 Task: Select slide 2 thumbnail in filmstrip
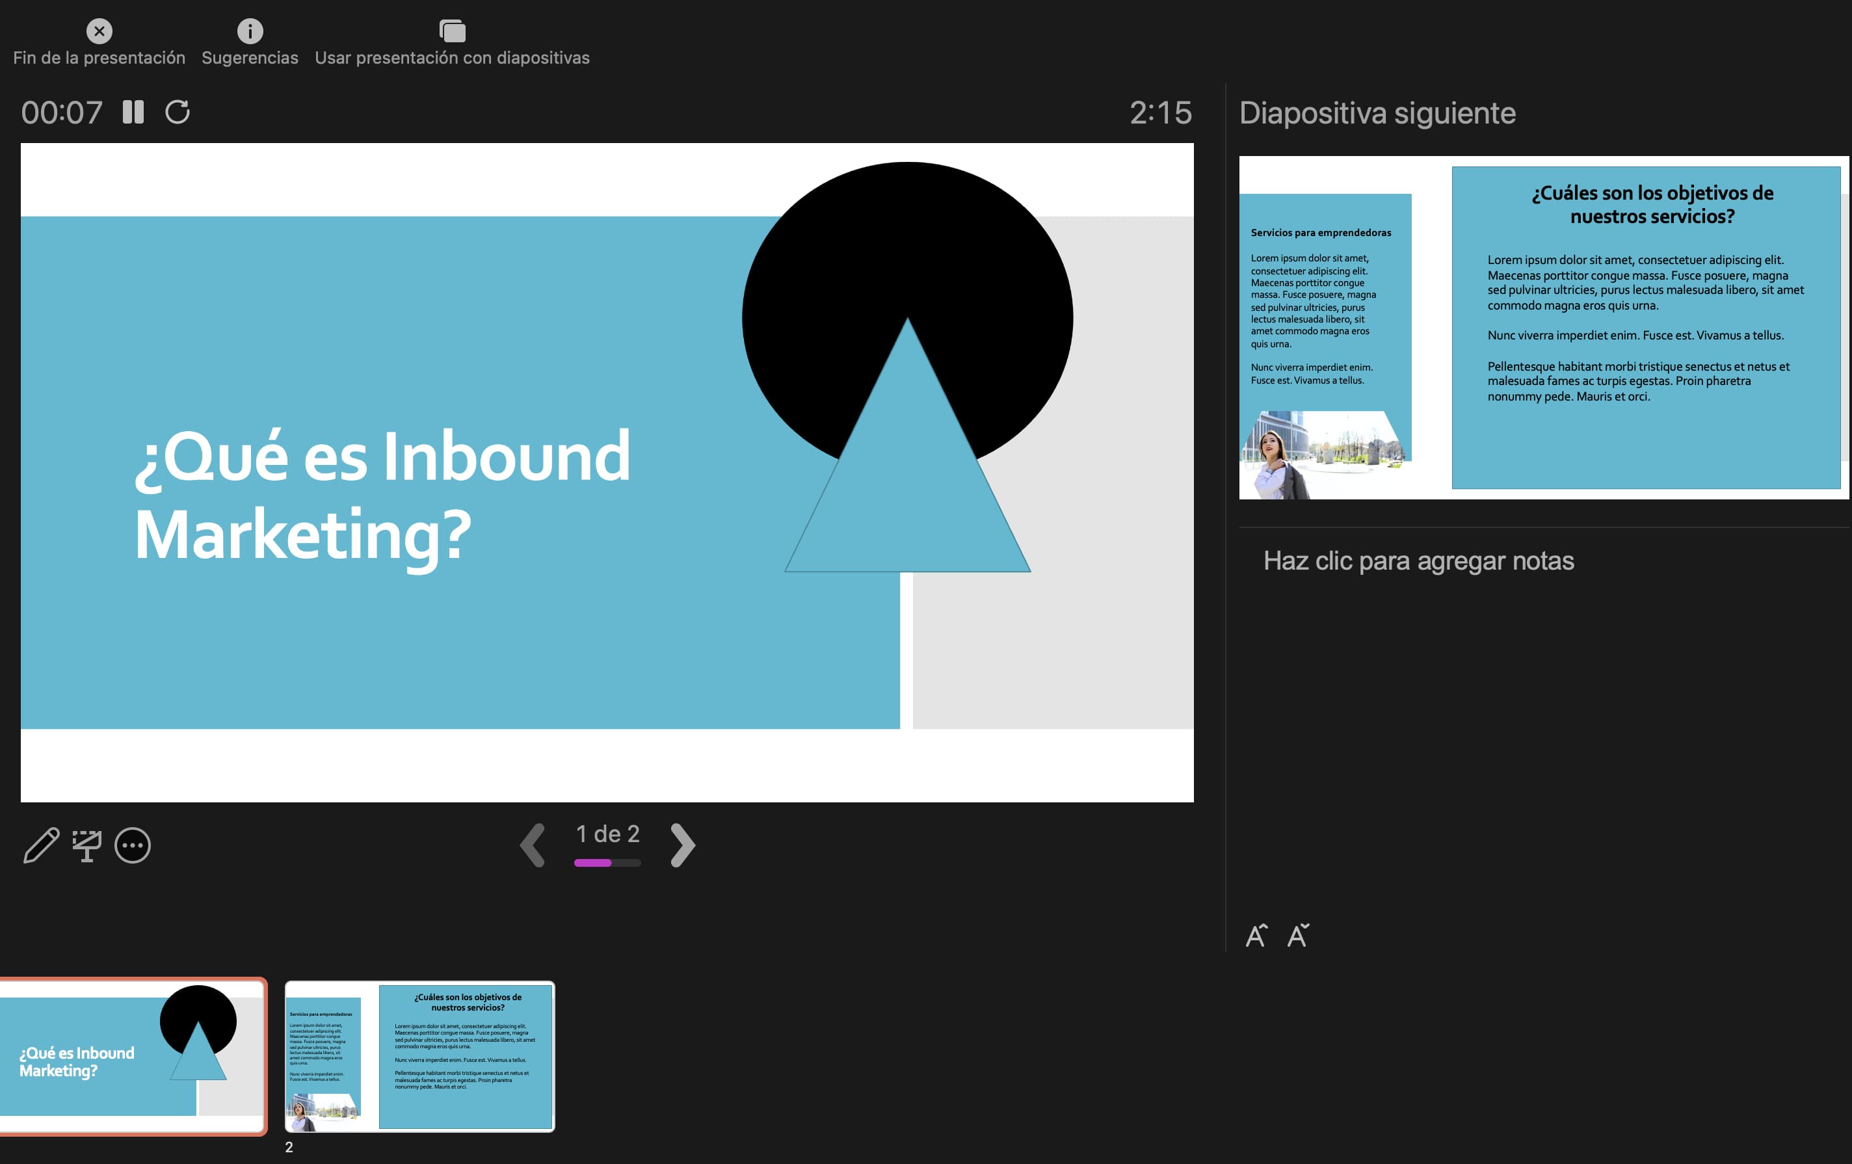click(x=420, y=1055)
